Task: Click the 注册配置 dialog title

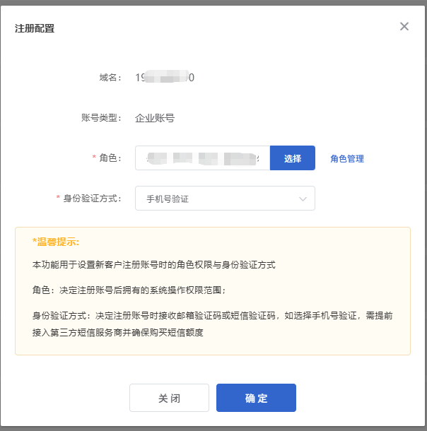Action: [35, 29]
